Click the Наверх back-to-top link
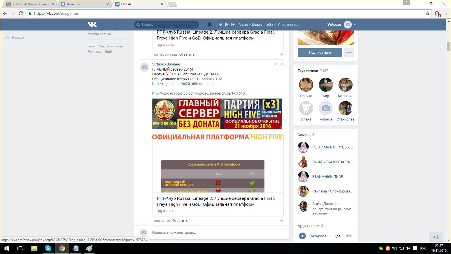The width and height of the screenshot is (451, 254). 15,38
